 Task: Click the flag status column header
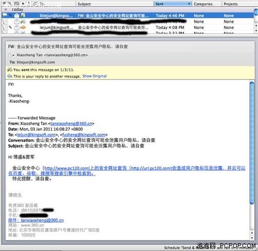coord(5,3)
